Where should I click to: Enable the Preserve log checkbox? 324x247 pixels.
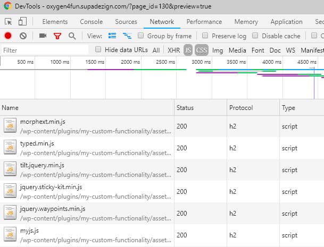(x=205, y=36)
